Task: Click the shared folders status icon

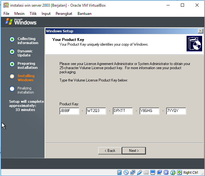Action: (x=146, y=172)
